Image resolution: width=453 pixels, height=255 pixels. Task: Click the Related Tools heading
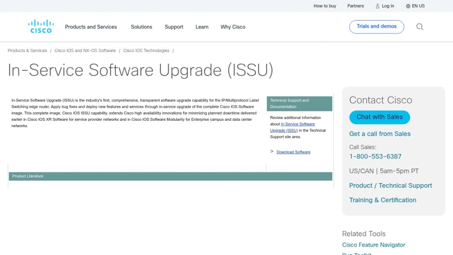tap(364, 234)
